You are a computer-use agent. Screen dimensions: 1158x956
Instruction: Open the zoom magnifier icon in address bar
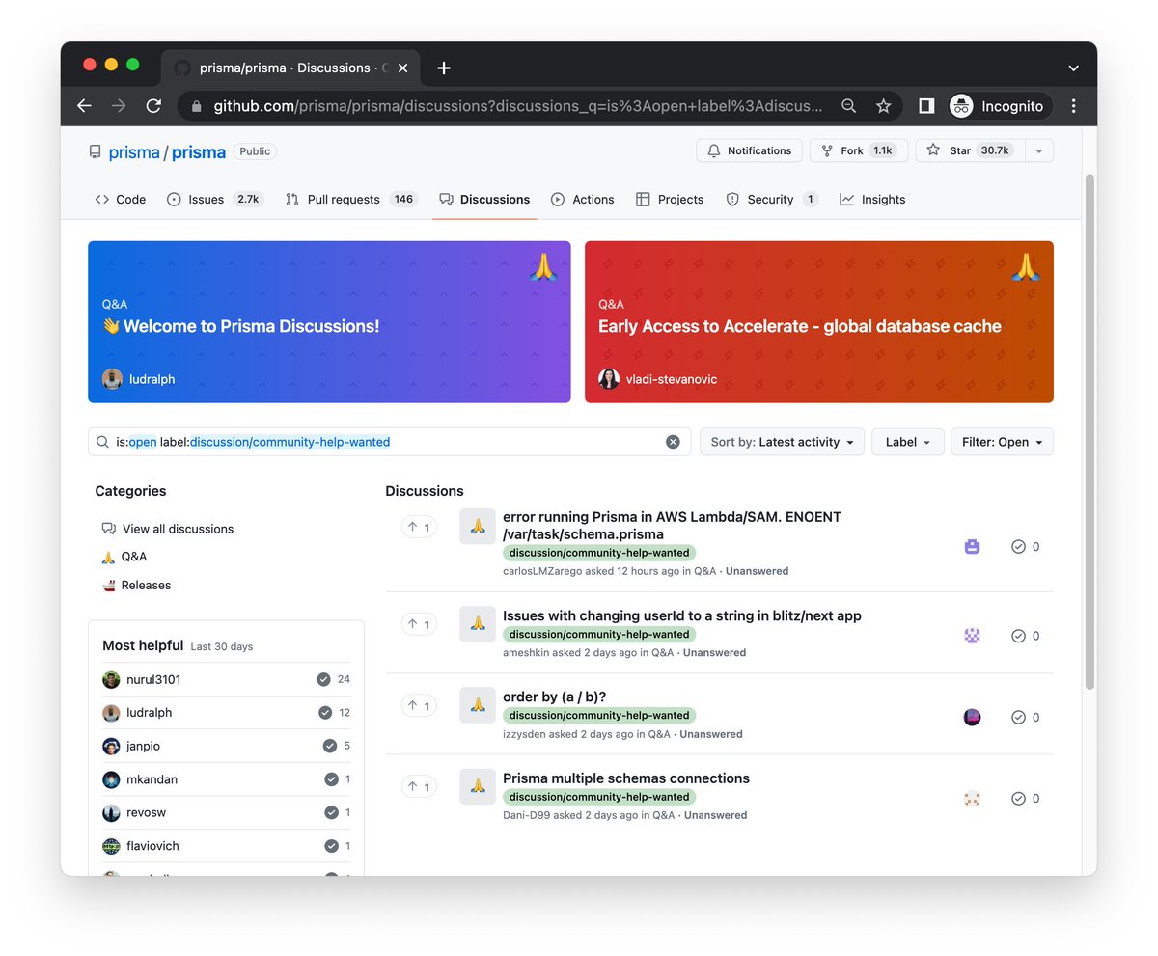(x=849, y=106)
